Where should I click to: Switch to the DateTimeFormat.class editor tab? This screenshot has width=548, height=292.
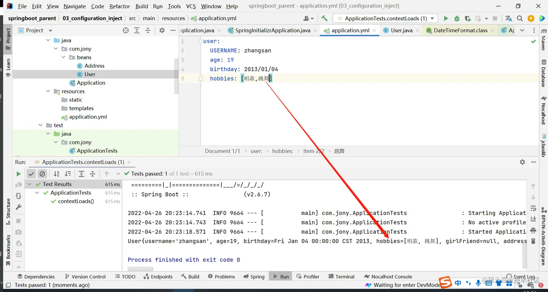(x=460, y=30)
